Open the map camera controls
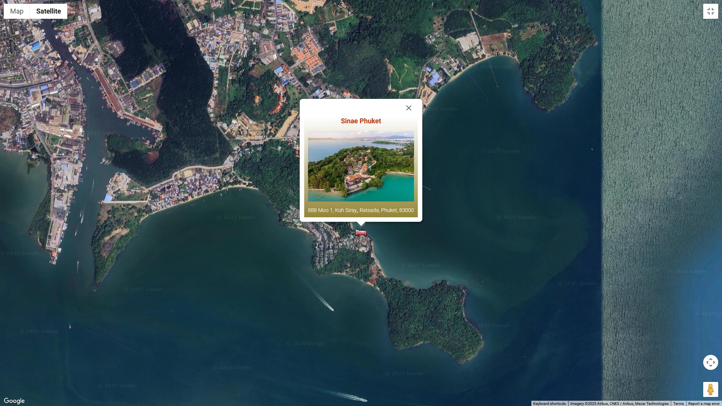 coord(710,362)
